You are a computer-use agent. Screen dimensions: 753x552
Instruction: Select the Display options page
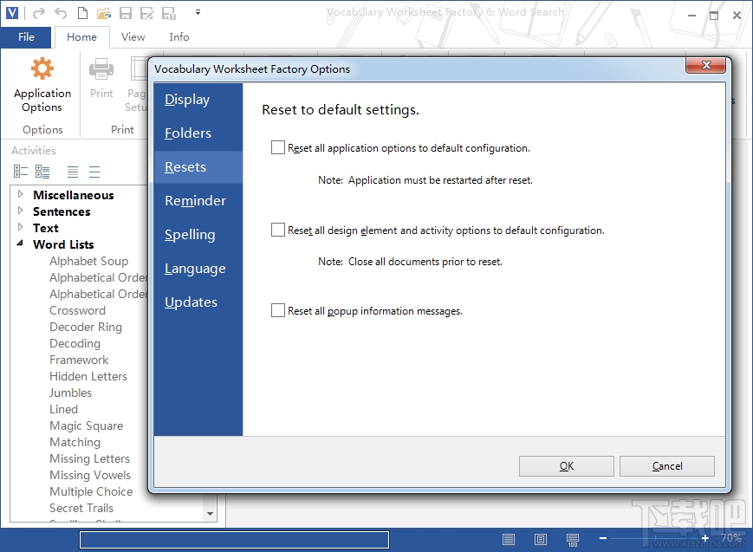coord(198,100)
